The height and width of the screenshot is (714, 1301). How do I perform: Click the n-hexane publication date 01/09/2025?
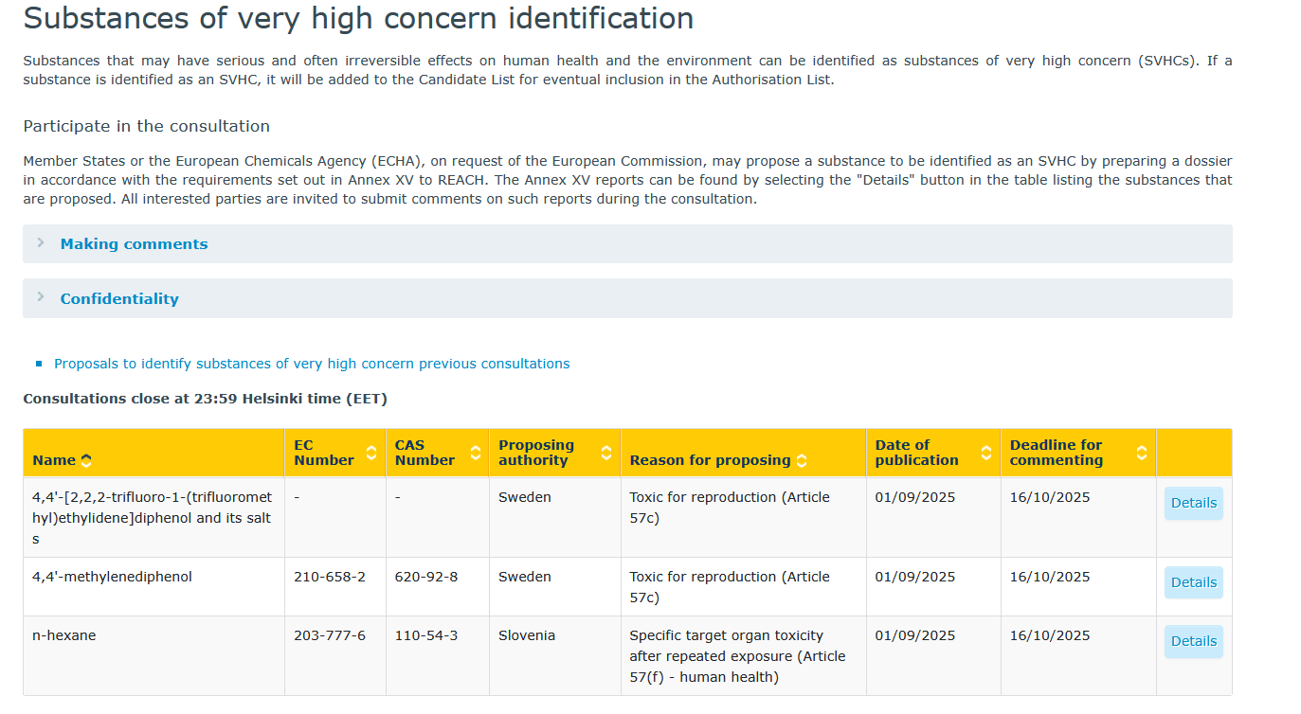(x=915, y=635)
